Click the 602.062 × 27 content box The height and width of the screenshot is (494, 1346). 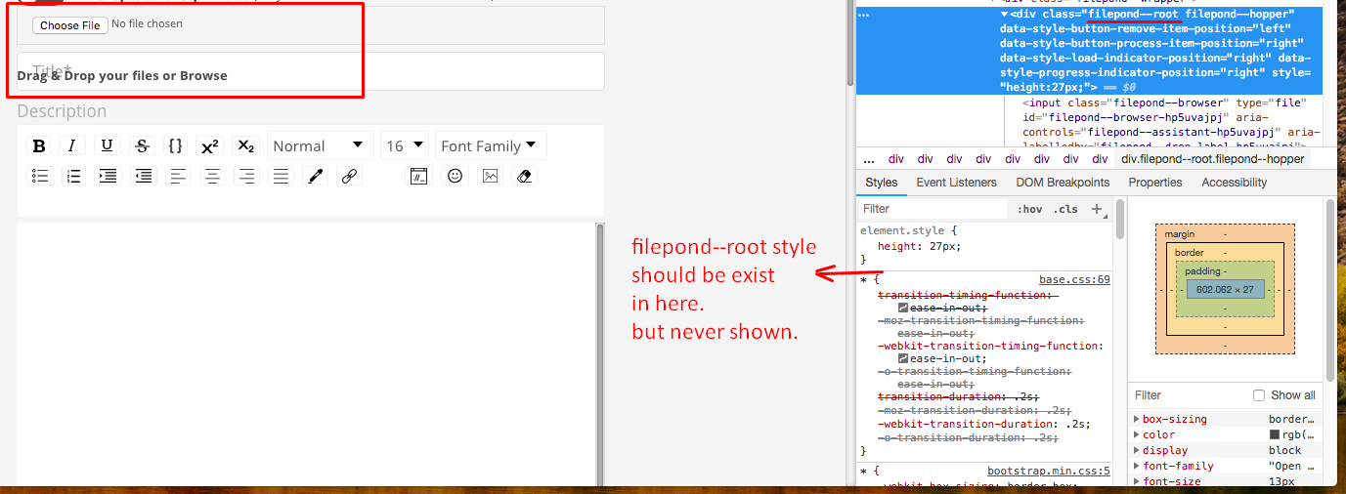1230,290
